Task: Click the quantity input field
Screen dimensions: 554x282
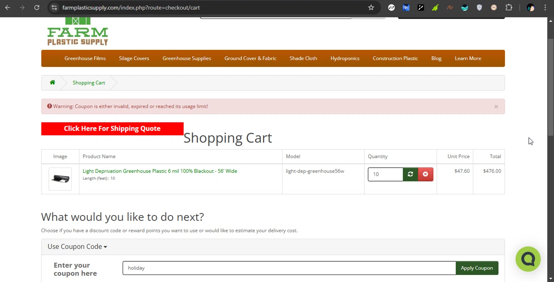Action: pos(385,174)
